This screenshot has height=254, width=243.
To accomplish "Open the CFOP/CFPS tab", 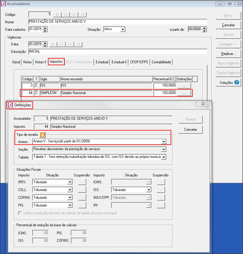I will click(139, 62).
